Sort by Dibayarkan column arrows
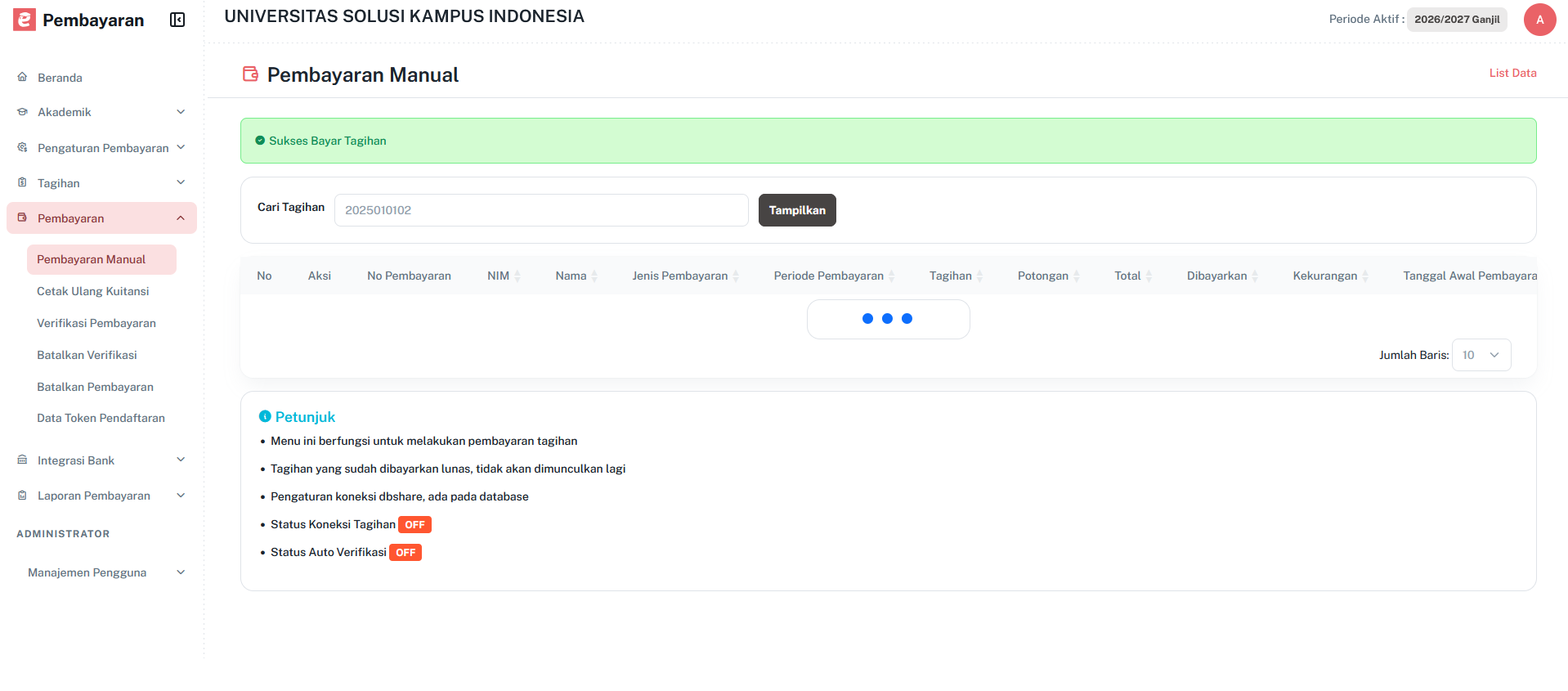 (1255, 276)
